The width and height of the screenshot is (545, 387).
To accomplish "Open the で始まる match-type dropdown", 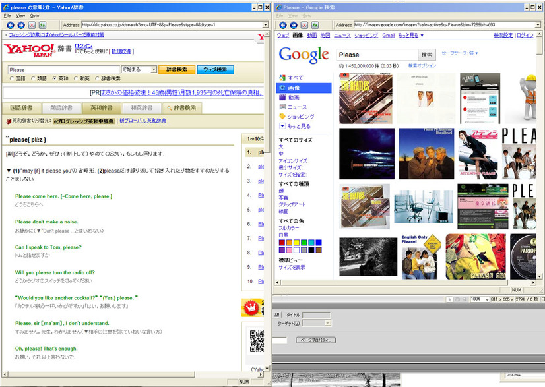I will [153, 69].
